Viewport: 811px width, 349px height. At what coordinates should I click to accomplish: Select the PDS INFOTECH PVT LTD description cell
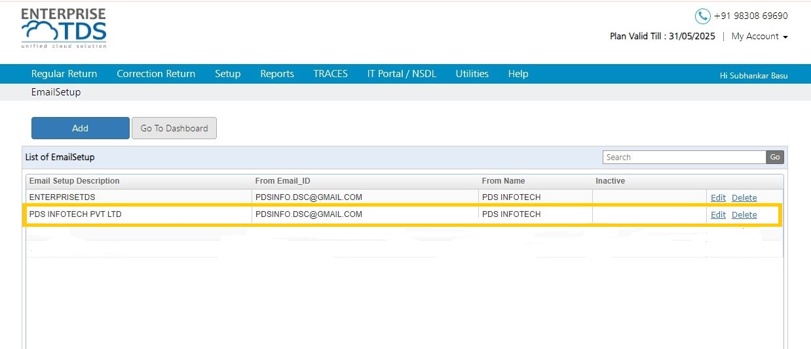[x=139, y=214]
